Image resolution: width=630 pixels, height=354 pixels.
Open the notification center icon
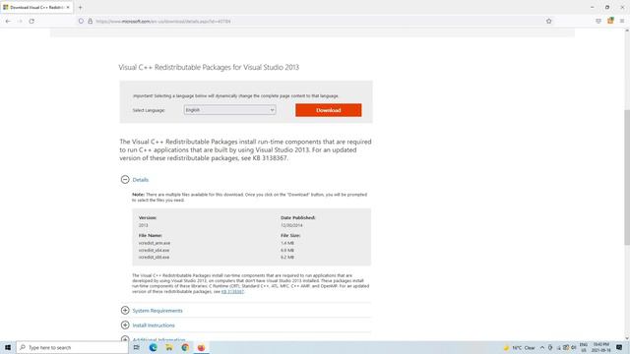(x=619, y=347)
